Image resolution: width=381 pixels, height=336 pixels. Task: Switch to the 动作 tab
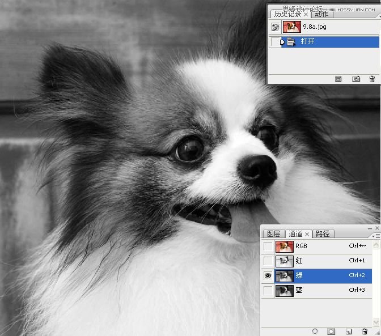click(x=321, y=14)
